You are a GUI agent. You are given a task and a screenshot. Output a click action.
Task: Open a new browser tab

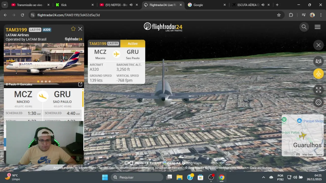click(x=277, y=5)
